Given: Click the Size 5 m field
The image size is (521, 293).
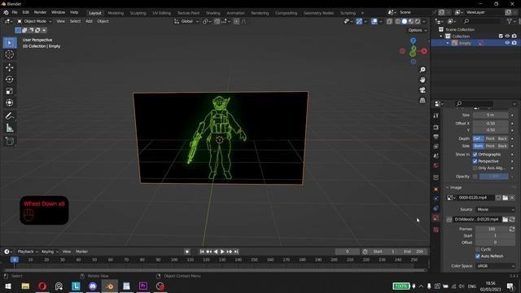Looking at the screenshot, I should pos(490,116).
